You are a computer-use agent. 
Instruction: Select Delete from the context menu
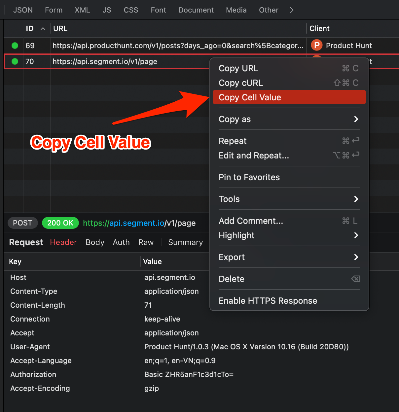[289, 279]
